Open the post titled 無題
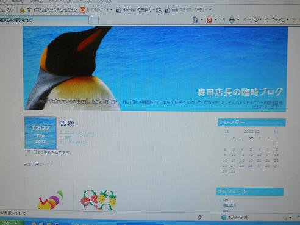The image size is (300, 225). (x=67, y=123)
